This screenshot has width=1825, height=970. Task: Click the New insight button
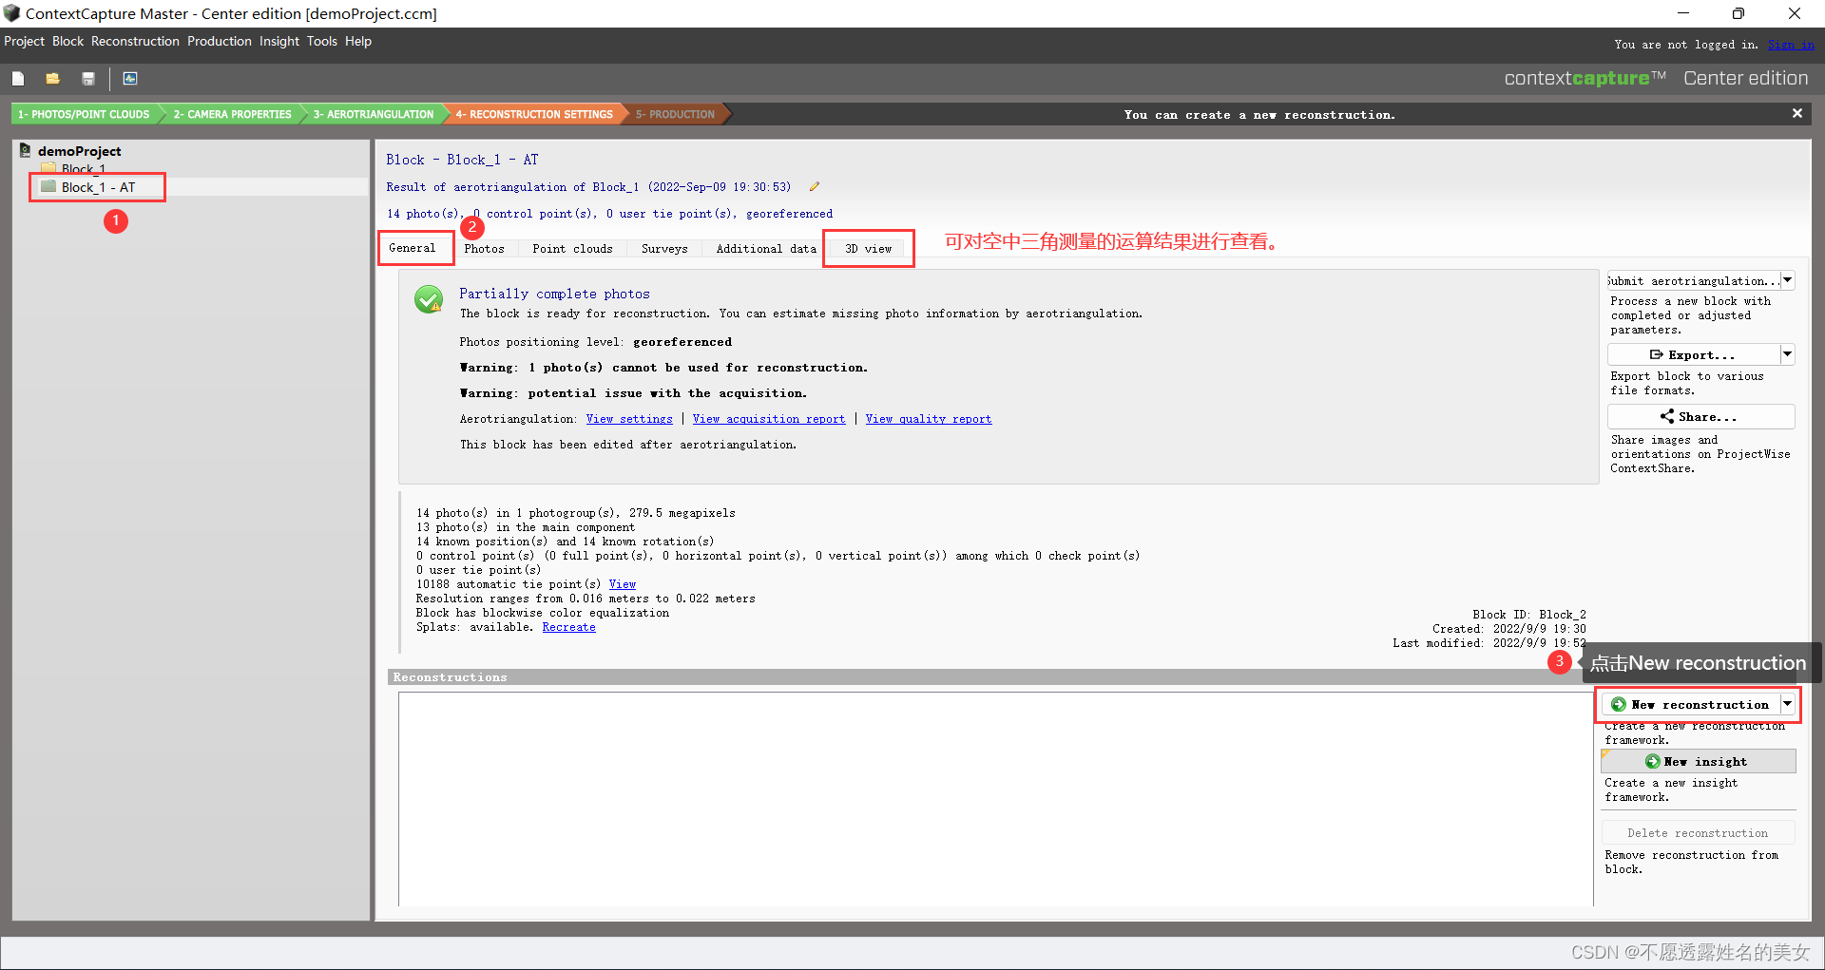[1699, 762]
